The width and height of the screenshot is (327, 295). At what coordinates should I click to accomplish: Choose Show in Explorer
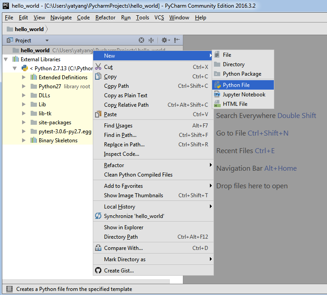pos(153,227)
